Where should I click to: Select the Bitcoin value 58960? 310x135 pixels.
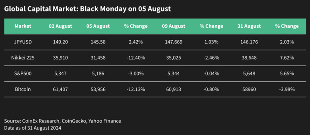coord(249,89)
